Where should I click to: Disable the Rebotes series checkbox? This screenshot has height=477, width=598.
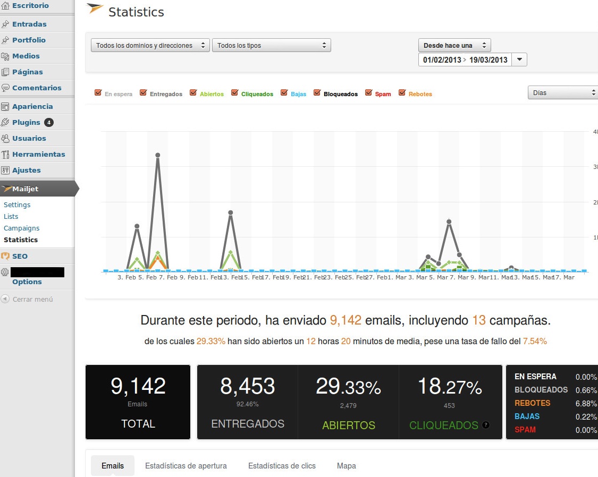402,93
